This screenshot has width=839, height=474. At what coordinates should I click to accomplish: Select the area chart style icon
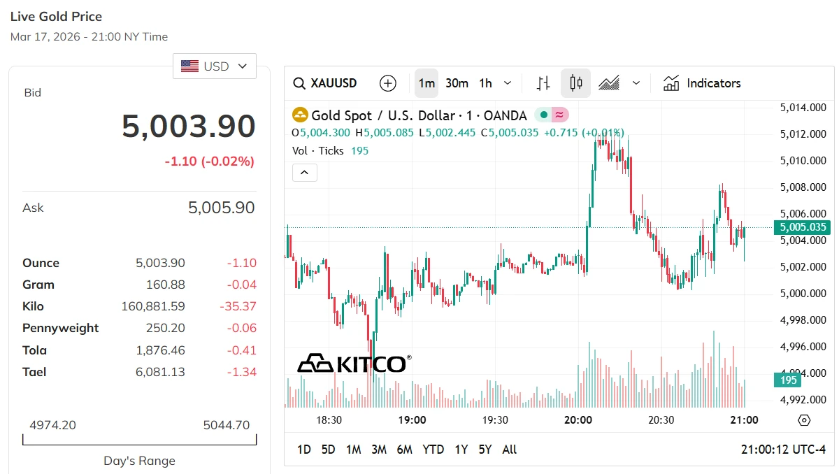[609, 82]
